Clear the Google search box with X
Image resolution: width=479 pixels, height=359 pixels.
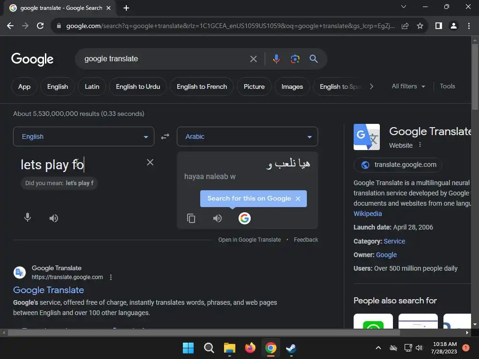click(x=254, y=59)
